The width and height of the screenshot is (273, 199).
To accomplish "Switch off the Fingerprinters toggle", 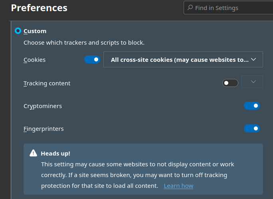I will [251, 128].
